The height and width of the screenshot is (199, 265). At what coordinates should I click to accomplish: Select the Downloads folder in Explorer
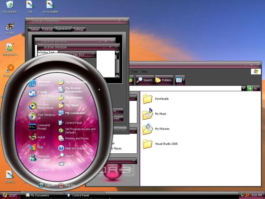[x=156, y=99]
